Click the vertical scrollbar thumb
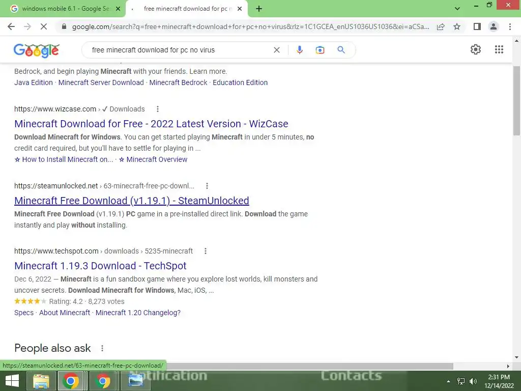Screen dimensions: 521x391 516,101
